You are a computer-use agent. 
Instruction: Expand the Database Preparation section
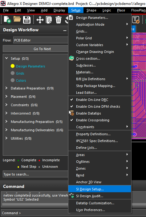click(x=6, y=88)
